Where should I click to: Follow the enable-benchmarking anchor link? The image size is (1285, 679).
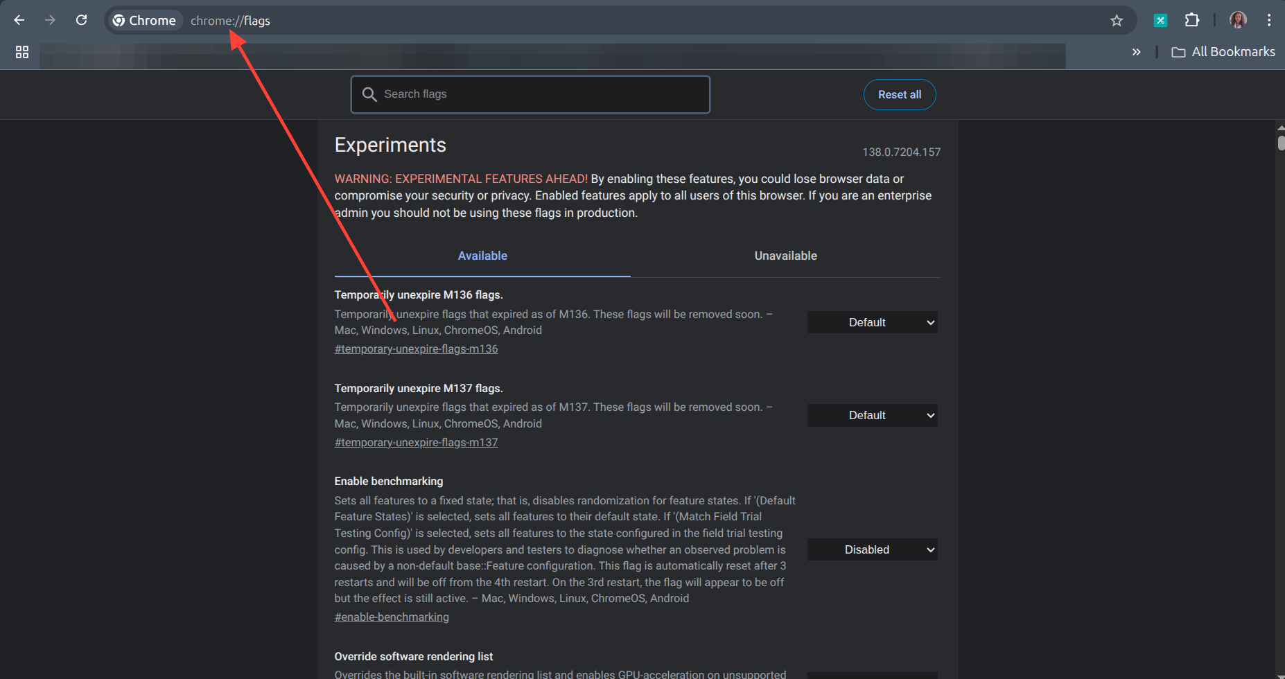[392, 617]
